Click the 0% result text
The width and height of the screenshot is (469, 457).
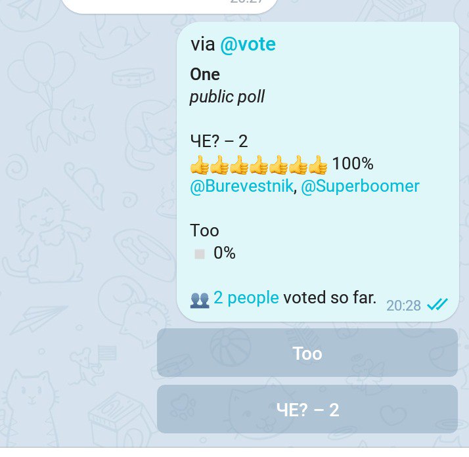tap(225, 253)
